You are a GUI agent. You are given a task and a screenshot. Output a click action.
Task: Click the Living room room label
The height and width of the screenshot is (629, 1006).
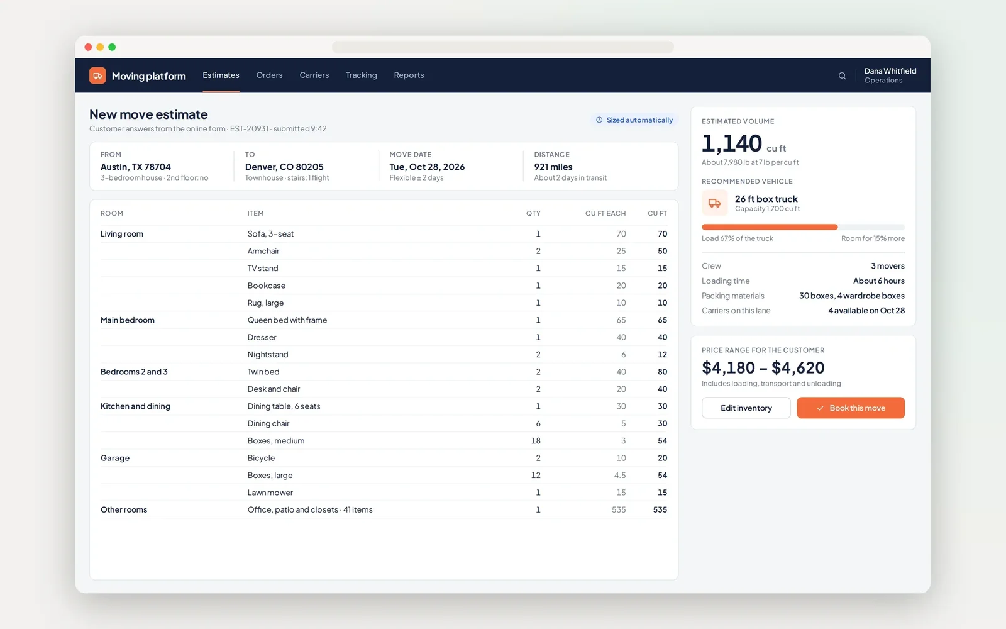[122, 234]
